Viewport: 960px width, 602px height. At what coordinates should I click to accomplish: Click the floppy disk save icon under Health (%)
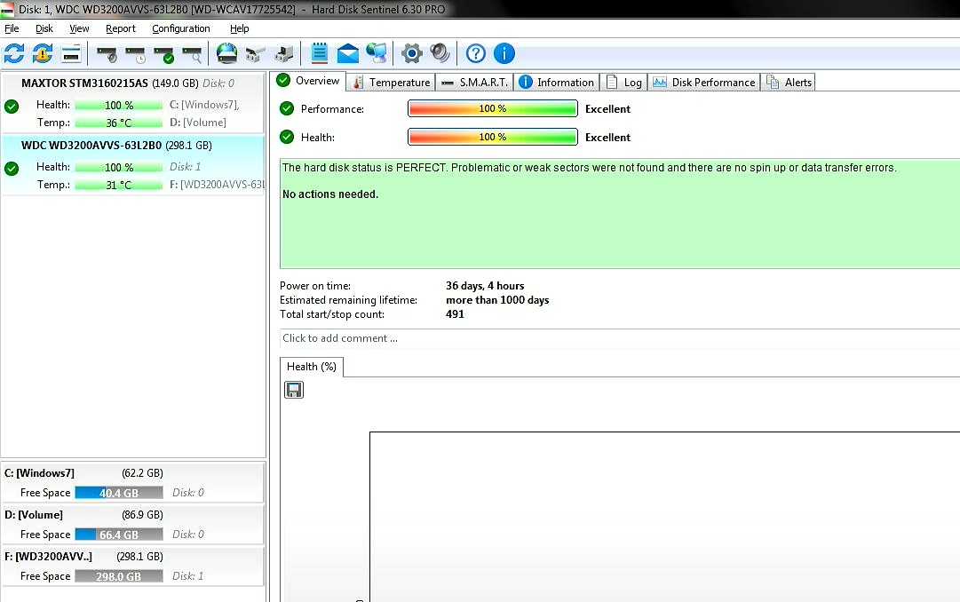pyautogui.click(x=294, y=390)
